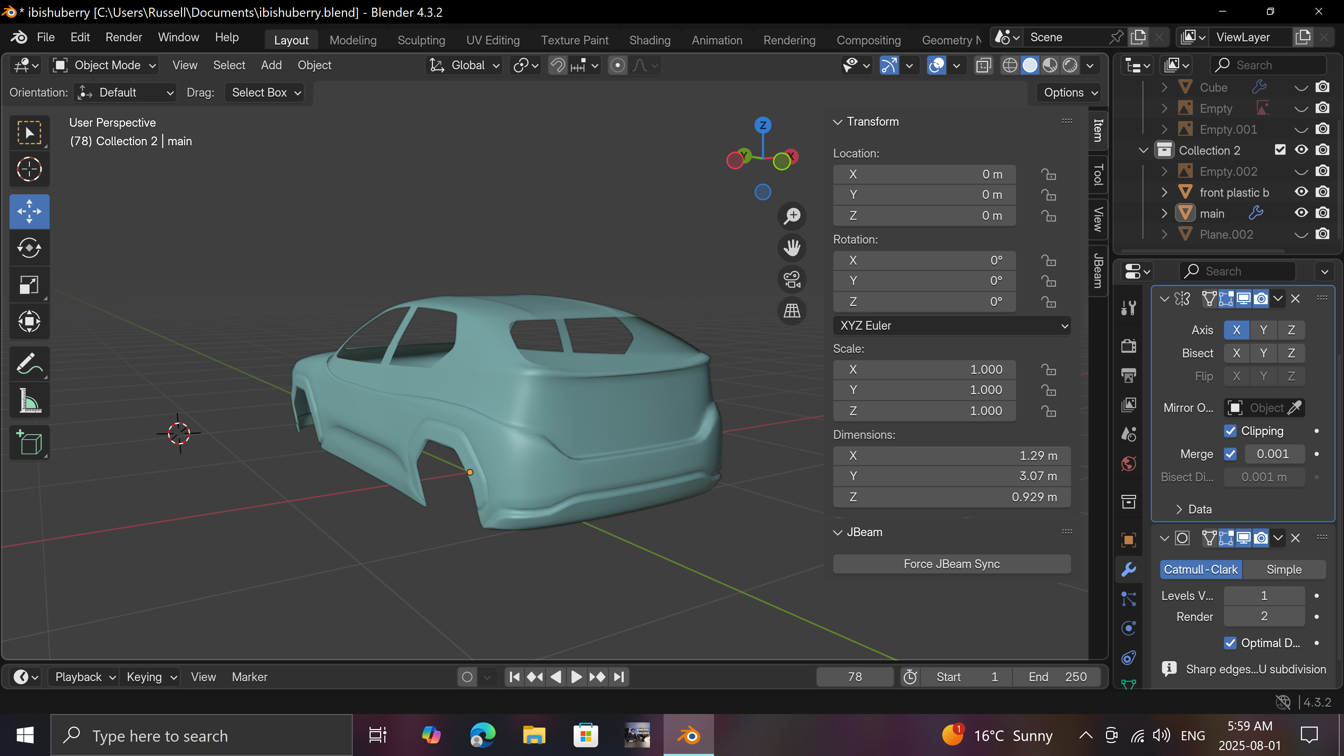Image resolution: width=1344 pixels, height=756 pixels.
Task: Click the pan view hand icon
Action: [x=792, y=247]
